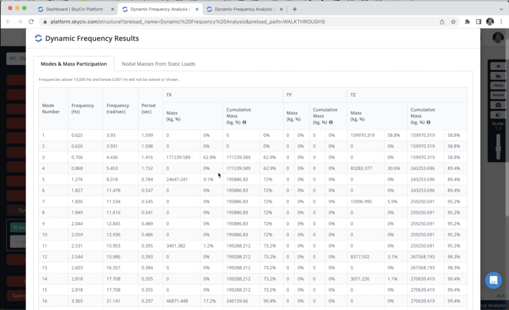Image resolution: width=509 pixels, height=310 pixels.
Task: Close the Dashboard | SkyCiv Platform tab
Action: point(113,10)
